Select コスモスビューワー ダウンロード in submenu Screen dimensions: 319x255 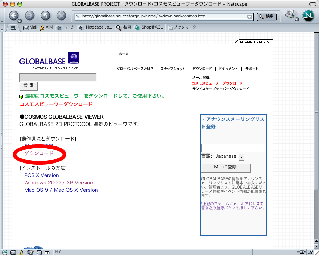pyautogui.click(x=217, y=83)
